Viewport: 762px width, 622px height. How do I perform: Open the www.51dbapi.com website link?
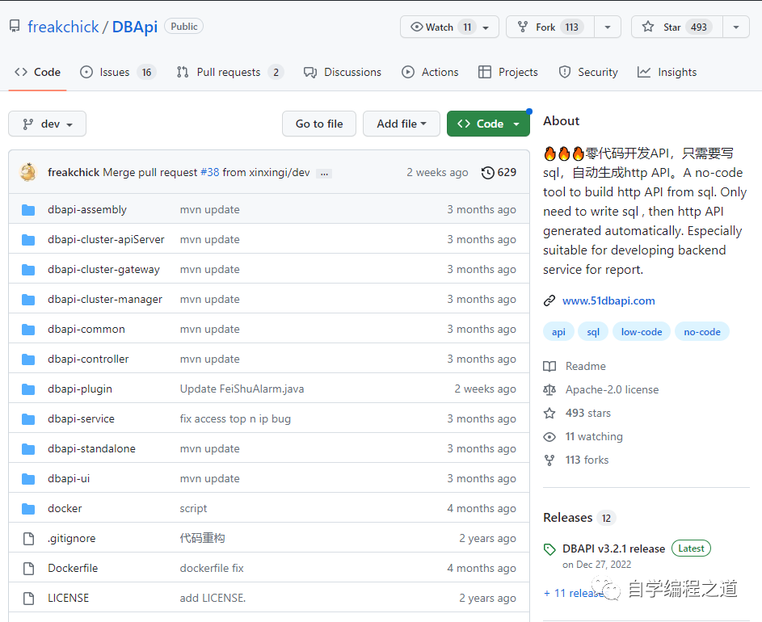(608, 300)
